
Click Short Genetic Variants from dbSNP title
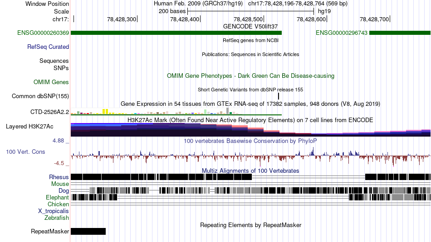pos(250,90)
